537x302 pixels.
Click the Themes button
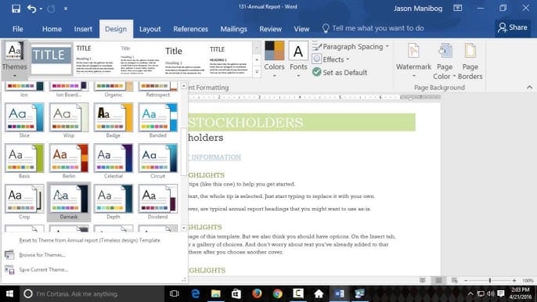coord(14,60)
